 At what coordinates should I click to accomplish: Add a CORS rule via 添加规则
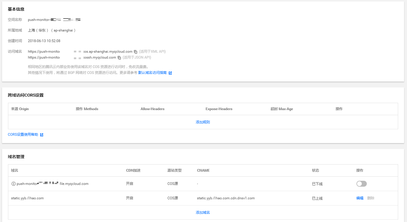(x=203, y=122)
